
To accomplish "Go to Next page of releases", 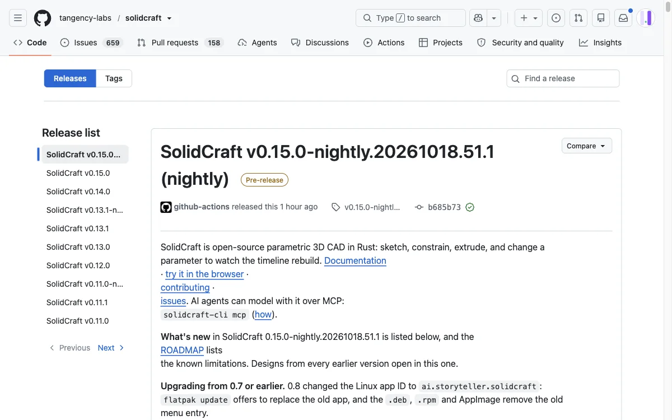I will [111, 348].
